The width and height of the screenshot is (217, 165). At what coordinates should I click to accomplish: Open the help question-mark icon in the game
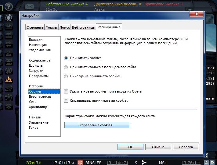(x=9, y=6)
